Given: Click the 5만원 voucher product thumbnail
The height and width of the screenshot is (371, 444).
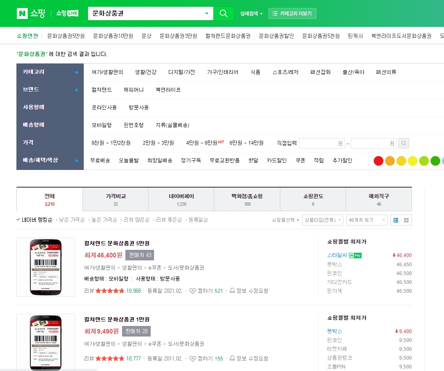Looking at the screenshot, I should [x=46, y=267].
